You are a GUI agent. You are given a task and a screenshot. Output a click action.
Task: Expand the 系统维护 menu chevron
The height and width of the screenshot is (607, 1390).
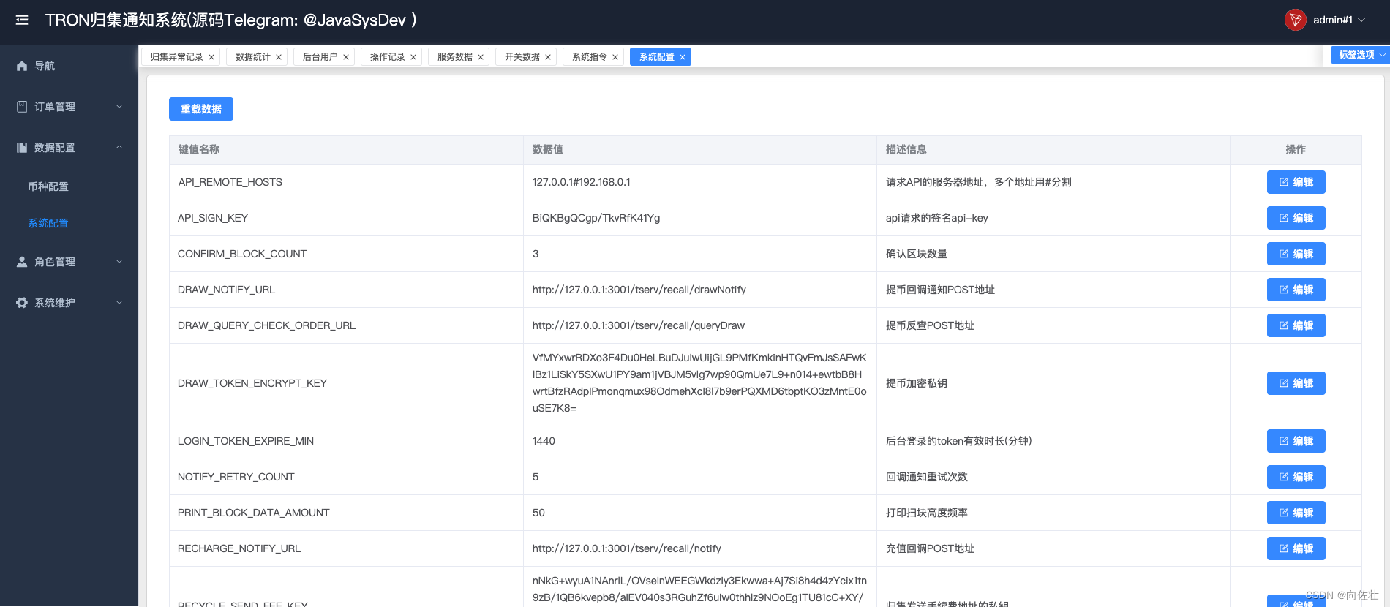pos(119,303)
